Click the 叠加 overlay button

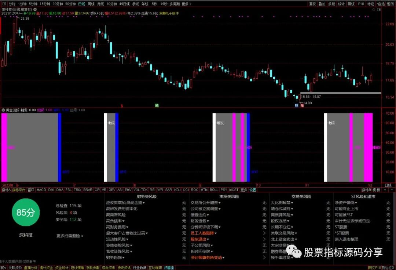tap(322, 4)
